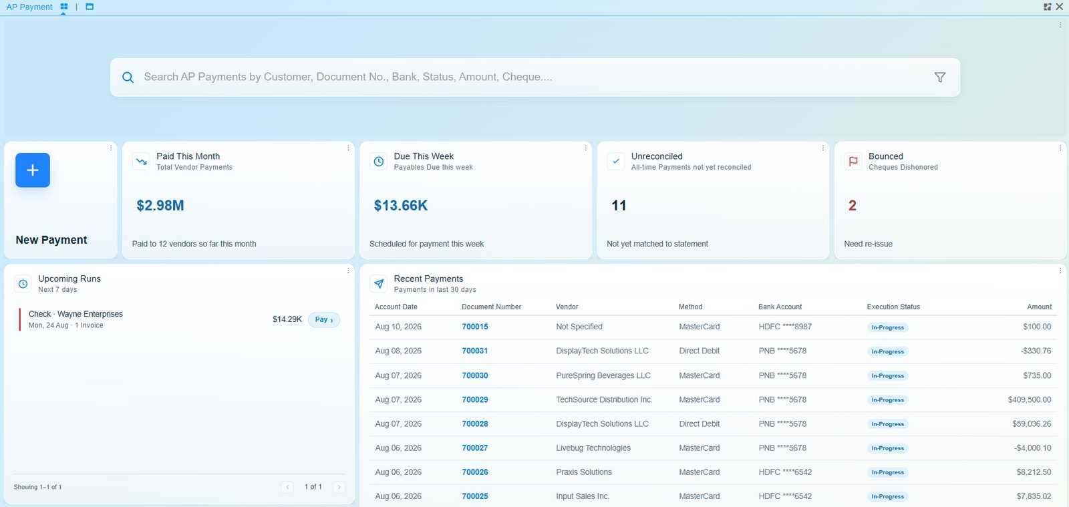1069x507 pixels.
Task: Sort by Amount column header
Action: 1039,307
